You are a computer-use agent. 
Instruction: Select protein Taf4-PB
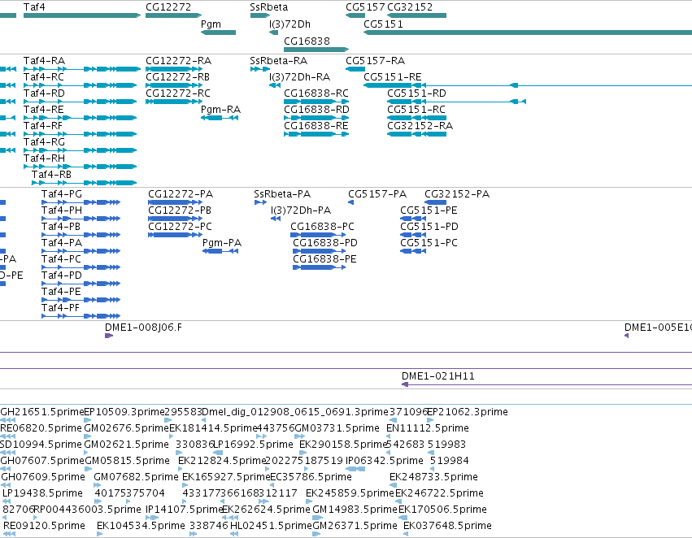pos(81,235)
